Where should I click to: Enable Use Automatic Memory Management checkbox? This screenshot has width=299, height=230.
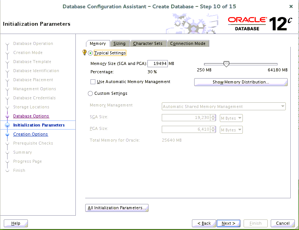click(93, 82)
